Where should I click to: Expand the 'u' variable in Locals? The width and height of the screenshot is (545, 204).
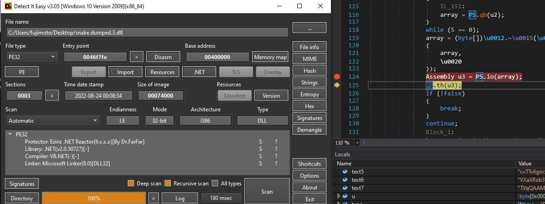point(338,196)
